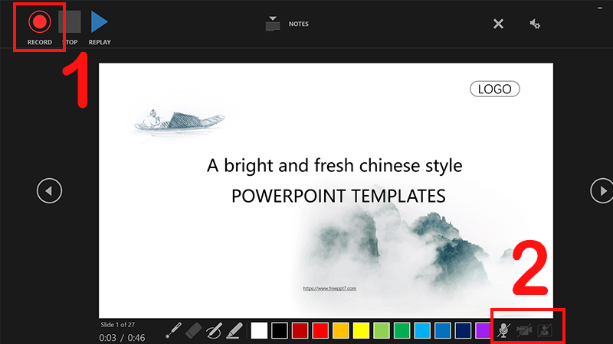This screenshot has width=613, height=344.
Task: Pick the white ink color
Action: coord(259,330)
